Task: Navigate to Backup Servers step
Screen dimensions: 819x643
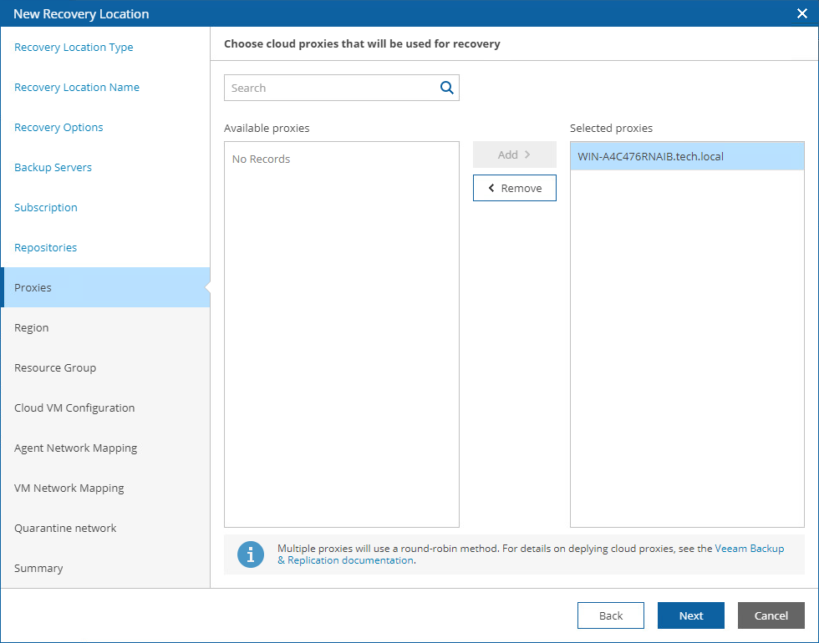Action: (53, 168)
